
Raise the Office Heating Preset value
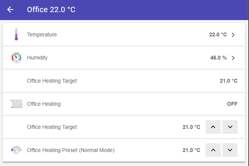point(213,150)
